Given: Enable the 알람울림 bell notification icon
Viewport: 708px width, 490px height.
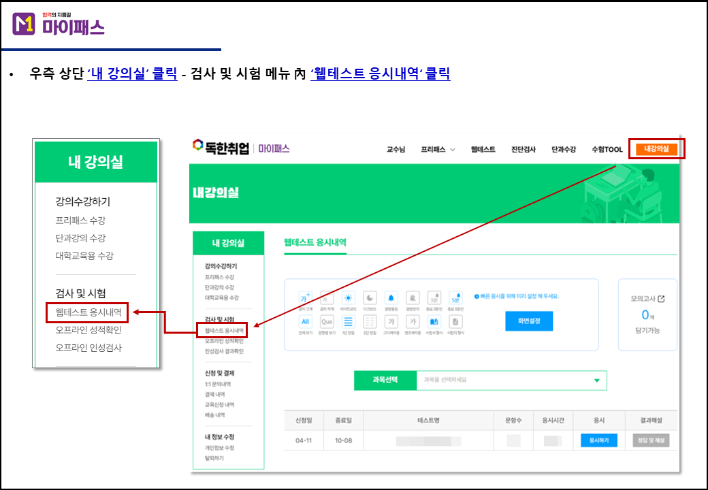Looking at the screenshot, I should click(391, 297).
